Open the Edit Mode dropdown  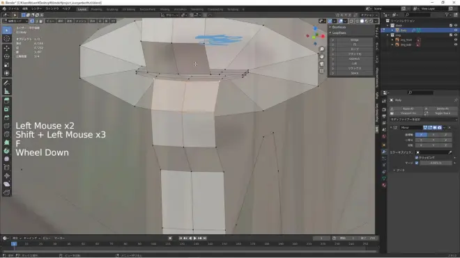(x=15, y=21)
